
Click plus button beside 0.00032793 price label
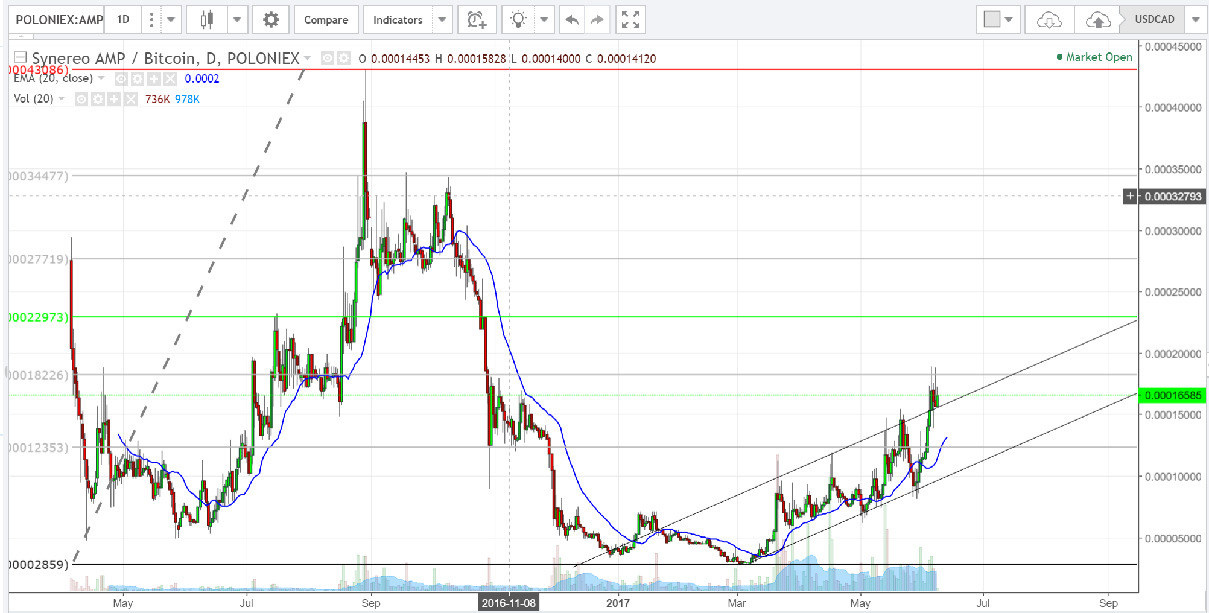pos(1130,196)
